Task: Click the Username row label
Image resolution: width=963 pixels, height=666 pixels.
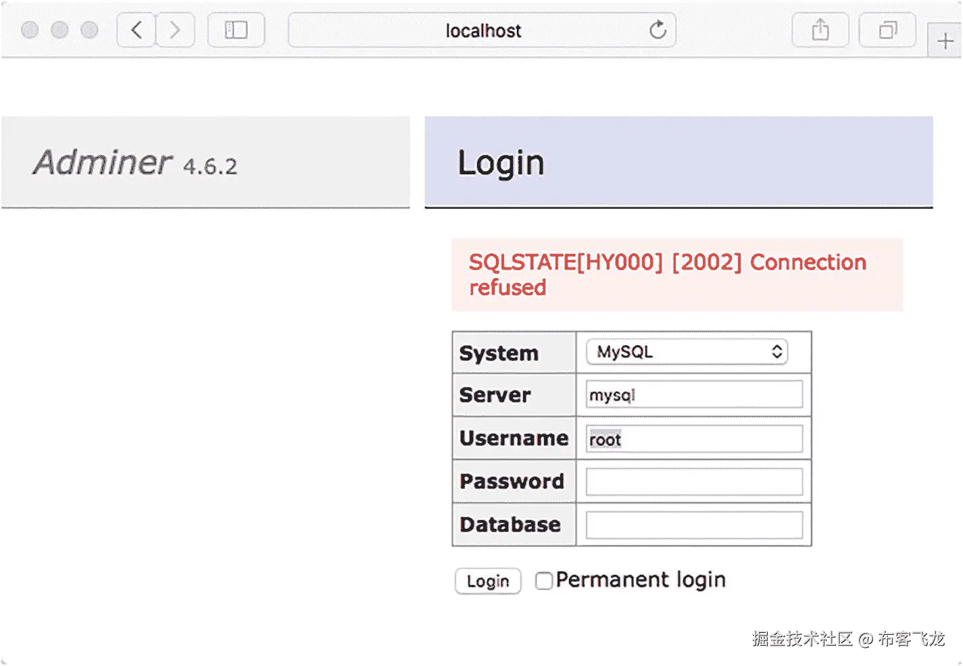Action: pos(514,438)
